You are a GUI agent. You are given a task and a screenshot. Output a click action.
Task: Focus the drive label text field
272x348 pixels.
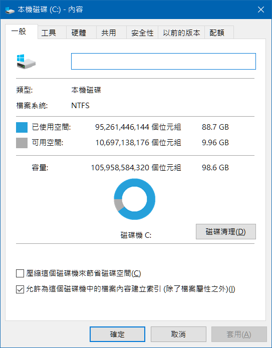[163, 61]
